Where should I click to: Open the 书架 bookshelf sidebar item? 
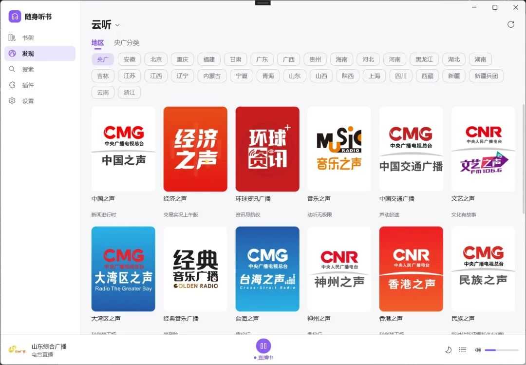click(x=39, y=38)
